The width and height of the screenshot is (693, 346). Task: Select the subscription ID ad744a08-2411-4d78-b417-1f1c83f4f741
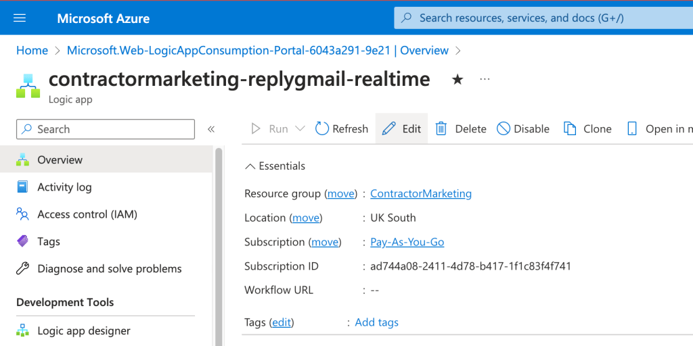[x=471, y=266]
